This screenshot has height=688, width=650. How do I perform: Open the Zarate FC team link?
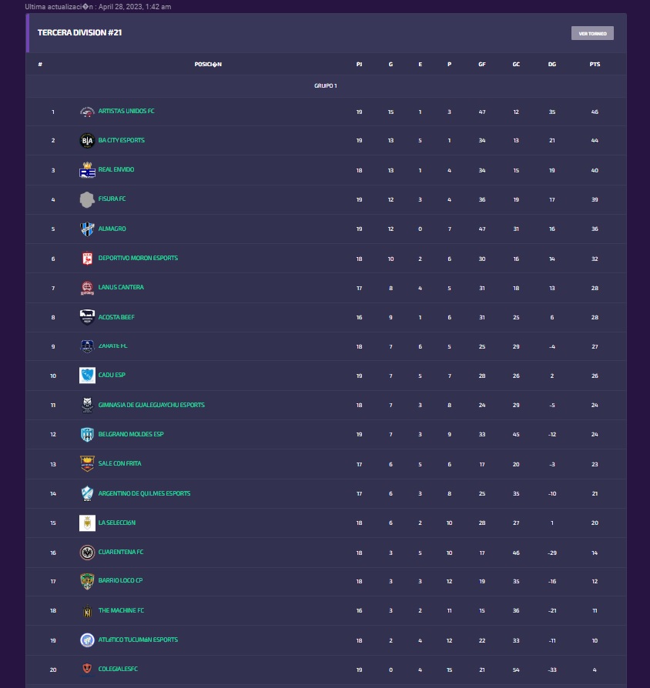click(112, 346)
